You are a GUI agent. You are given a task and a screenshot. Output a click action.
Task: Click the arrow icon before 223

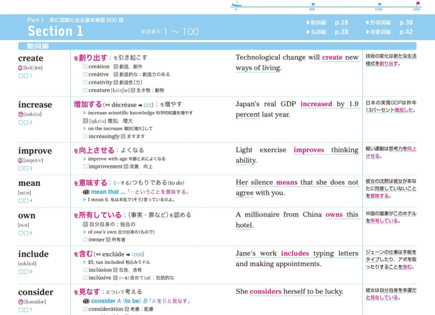140,105
